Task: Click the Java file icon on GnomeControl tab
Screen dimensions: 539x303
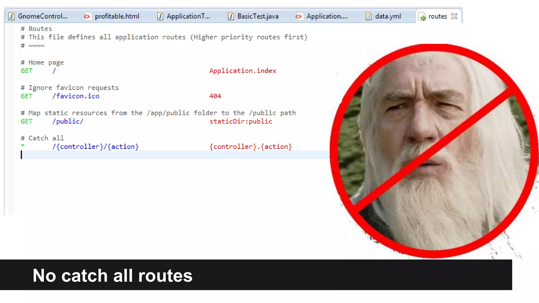Action: click(x=11, y=16)
